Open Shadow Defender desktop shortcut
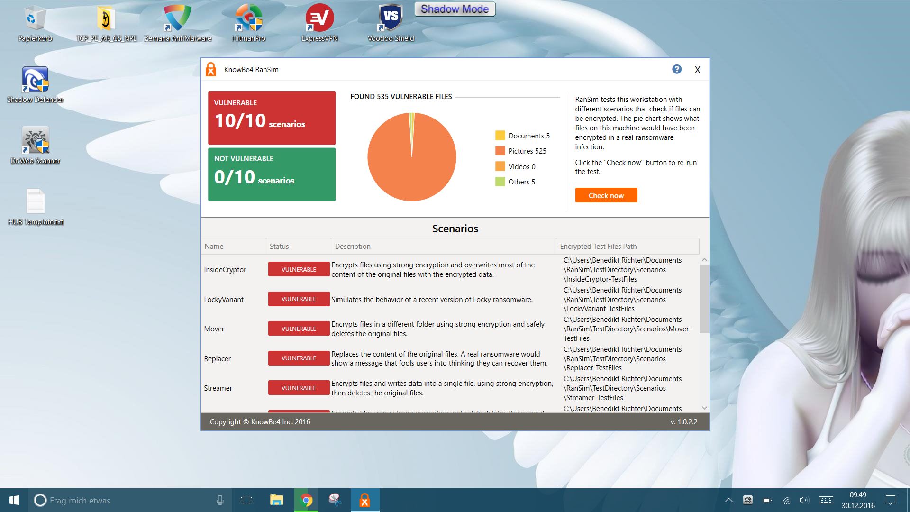The width and height of the screenshot is (910, 512). (35, 81)
